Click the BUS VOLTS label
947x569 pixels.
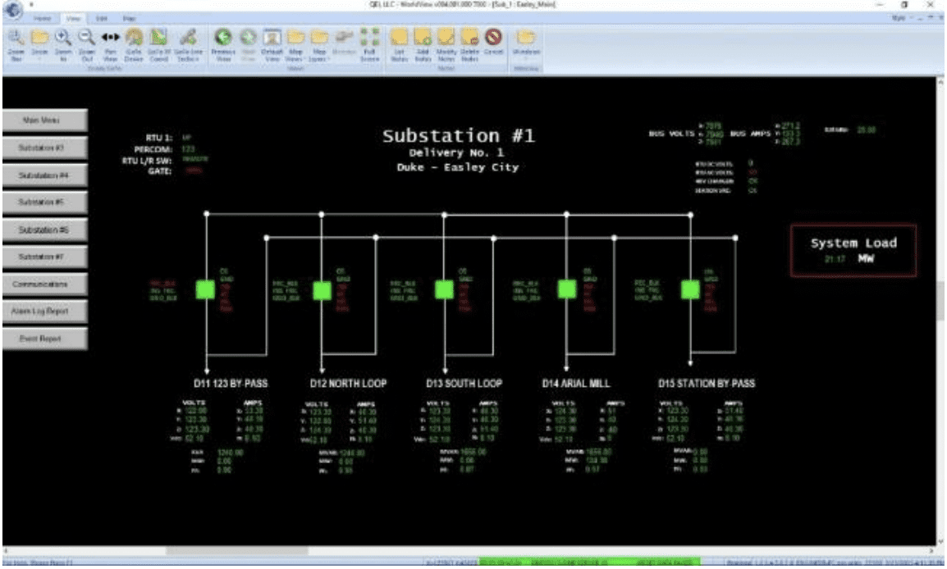(671, 134)
